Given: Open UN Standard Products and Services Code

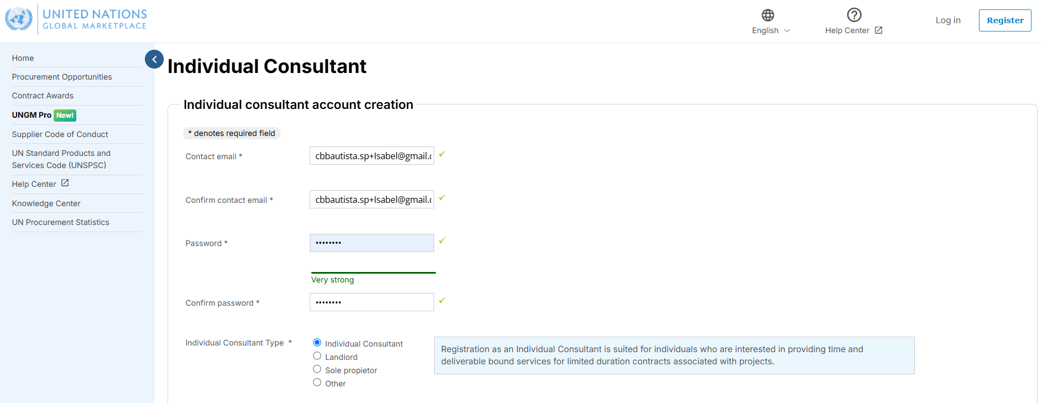Looking at the screenshot, I should point(61,159).
